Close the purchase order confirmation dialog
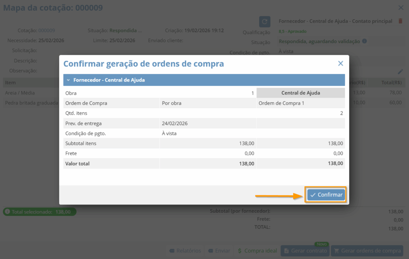The image size is (409, 259). pyautogui.click(x=340, y=64)
